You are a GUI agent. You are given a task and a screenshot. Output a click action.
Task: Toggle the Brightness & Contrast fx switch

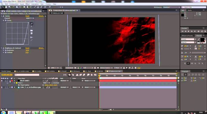[x=4, y=48]
